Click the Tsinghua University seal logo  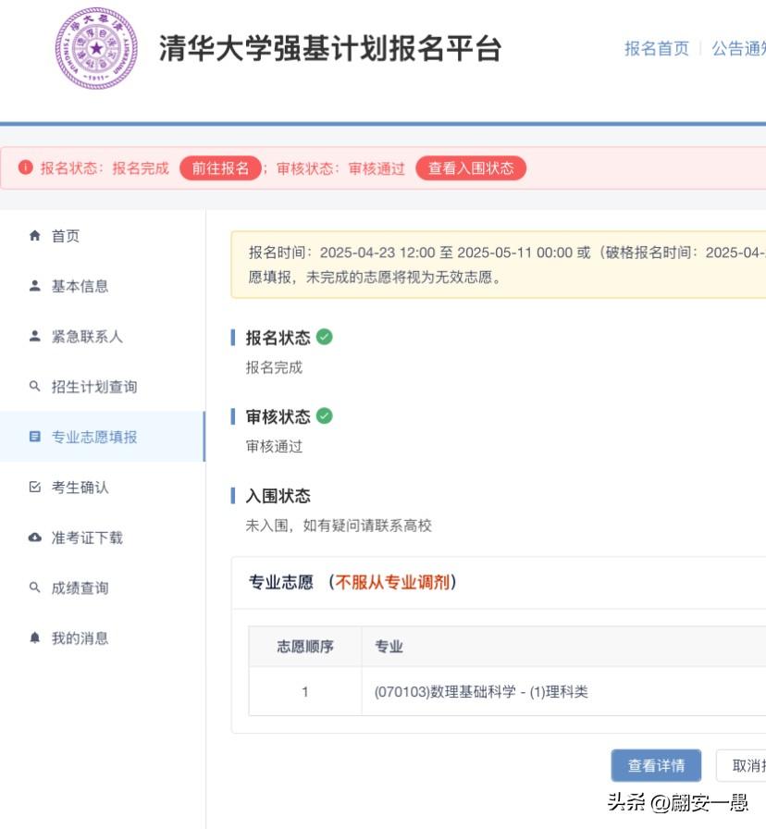point(96,48)
